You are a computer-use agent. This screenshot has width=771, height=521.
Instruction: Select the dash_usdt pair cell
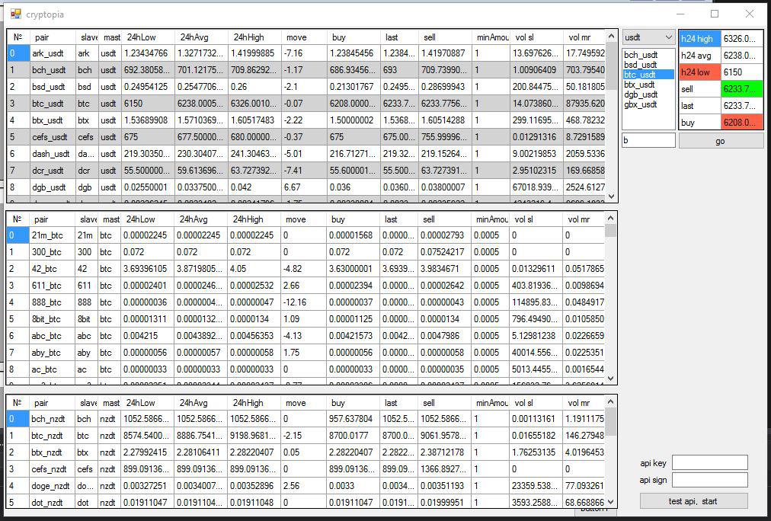click(x=53, y=154)
